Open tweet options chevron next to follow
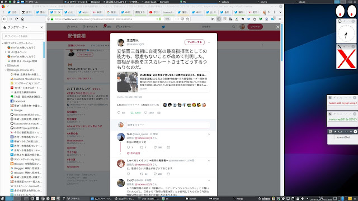This screenshot has width=358, height=201. tap(209, 42)
